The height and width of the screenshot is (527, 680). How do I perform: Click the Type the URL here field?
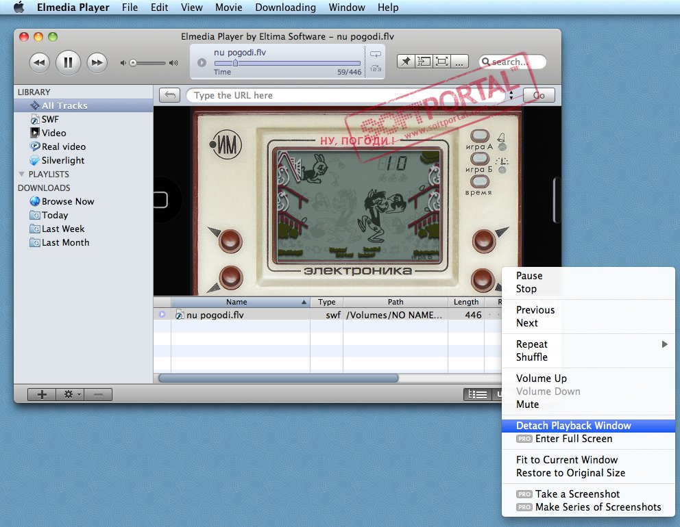click(x=345, y=95)
